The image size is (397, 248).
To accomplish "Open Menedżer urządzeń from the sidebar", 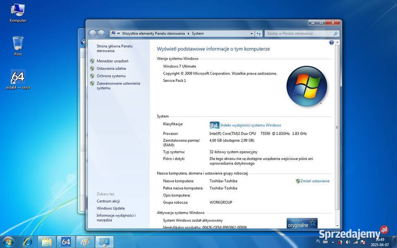I will click(112, 61).
